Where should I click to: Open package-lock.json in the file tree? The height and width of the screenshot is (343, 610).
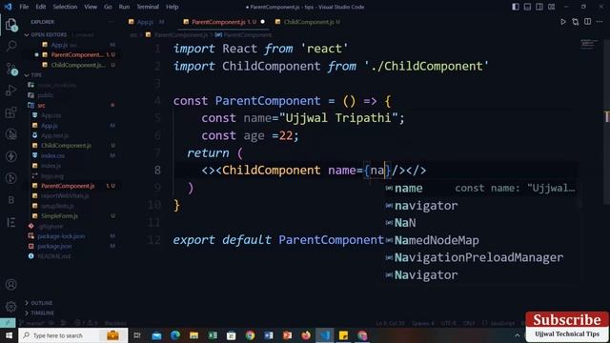61,236
